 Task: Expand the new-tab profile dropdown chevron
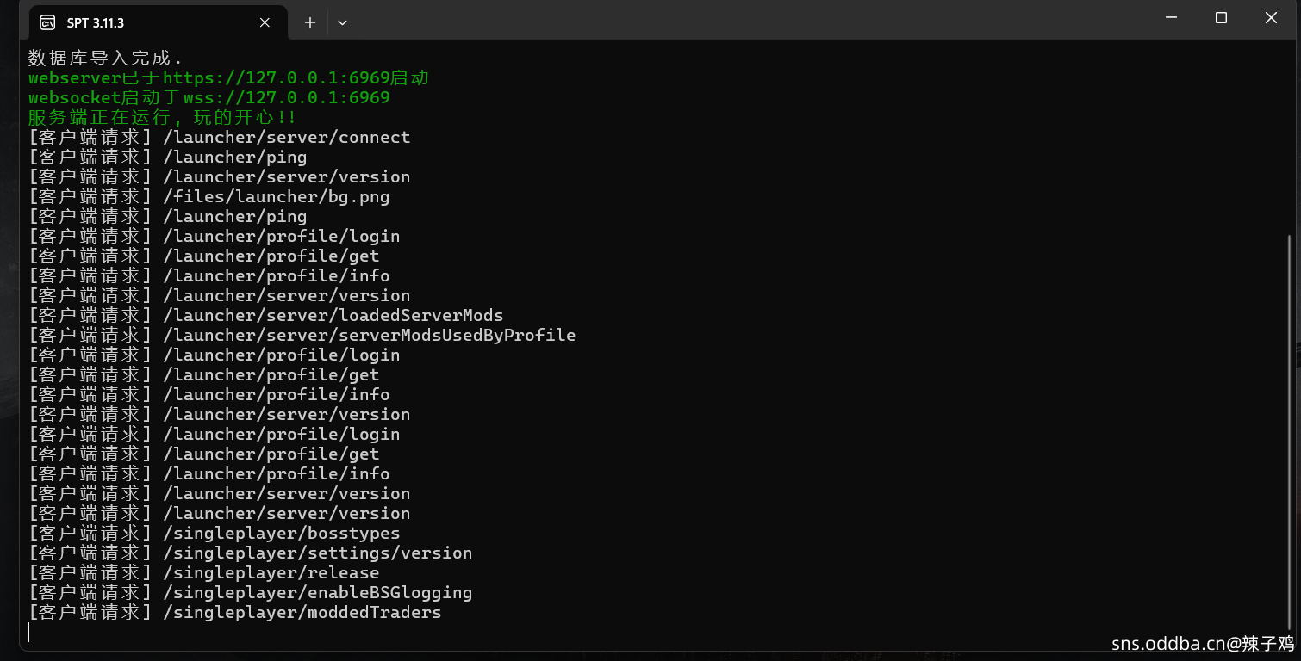[342, 22]
